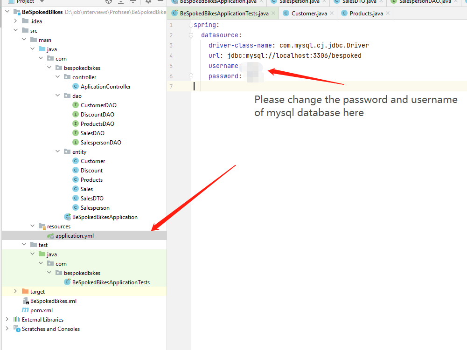467x350 pixels.
Task: Collapse the dao package
Action: (x=57, y=95)
